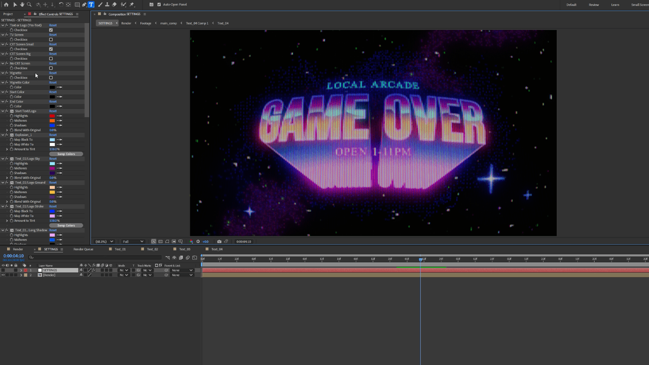649x365 pixels.
Task: Hide the [Render] layer visibility eye
Action: pyautogui.click(x=4, y=275)
